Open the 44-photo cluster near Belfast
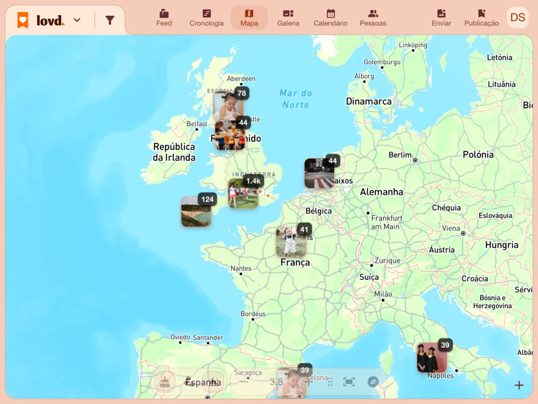The height and width of the screenshot is (404, 538). [x=230, y=135]
